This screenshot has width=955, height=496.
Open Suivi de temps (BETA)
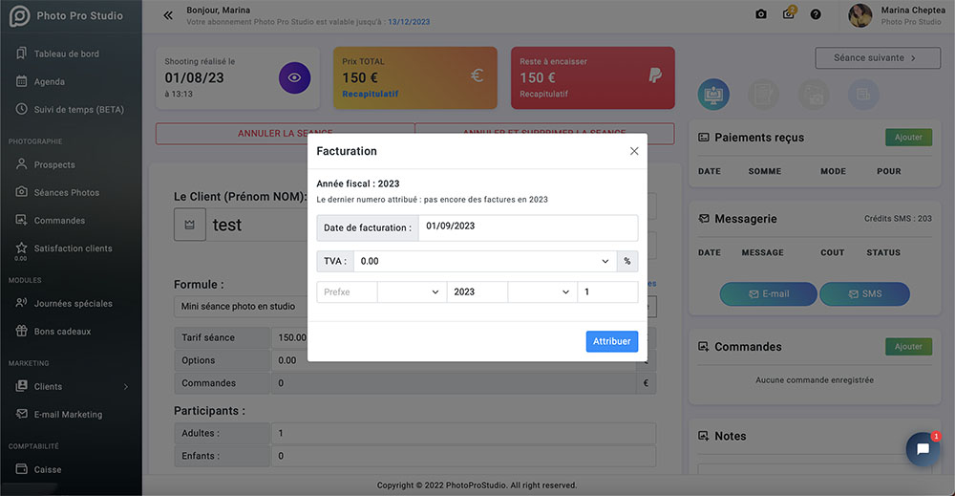tap(78, 110)
